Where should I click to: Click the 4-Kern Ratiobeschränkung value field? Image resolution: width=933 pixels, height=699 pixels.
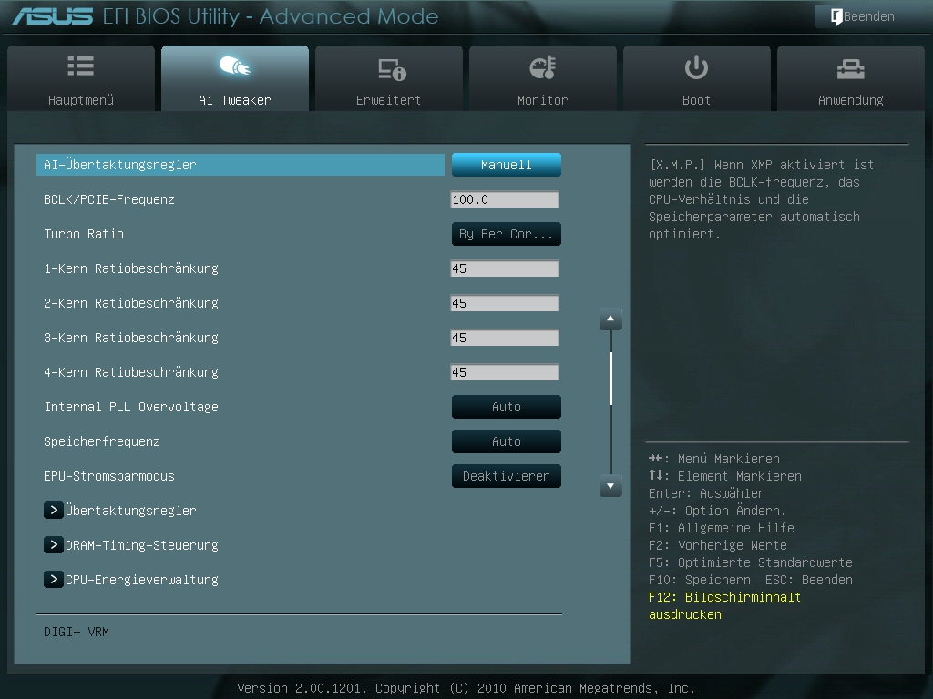pyautogui.click(x=505, y=372)
